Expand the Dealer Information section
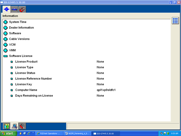Viewport: 181px width, 136px height. click(x=5, y=28)
